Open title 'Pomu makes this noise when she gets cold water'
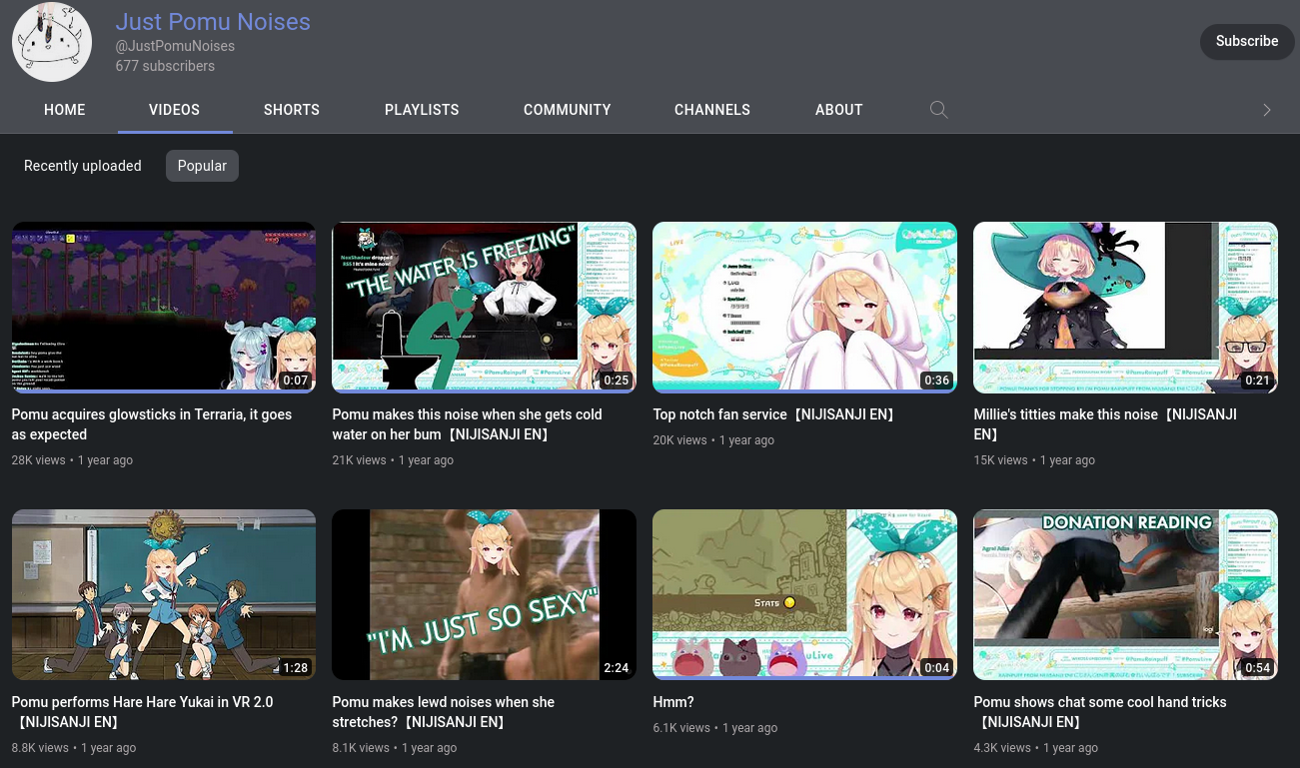1300x768 pixels. coord(468,424)
